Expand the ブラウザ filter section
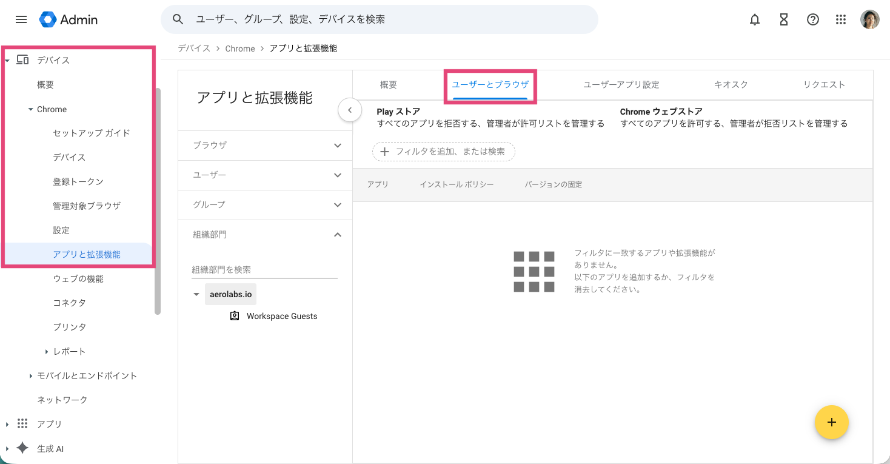This screenshot has width=890, height=464. tap(338, 146)
